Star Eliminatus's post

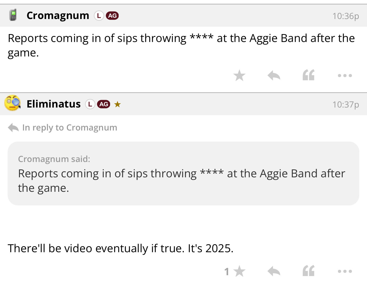tap(240, 272)
